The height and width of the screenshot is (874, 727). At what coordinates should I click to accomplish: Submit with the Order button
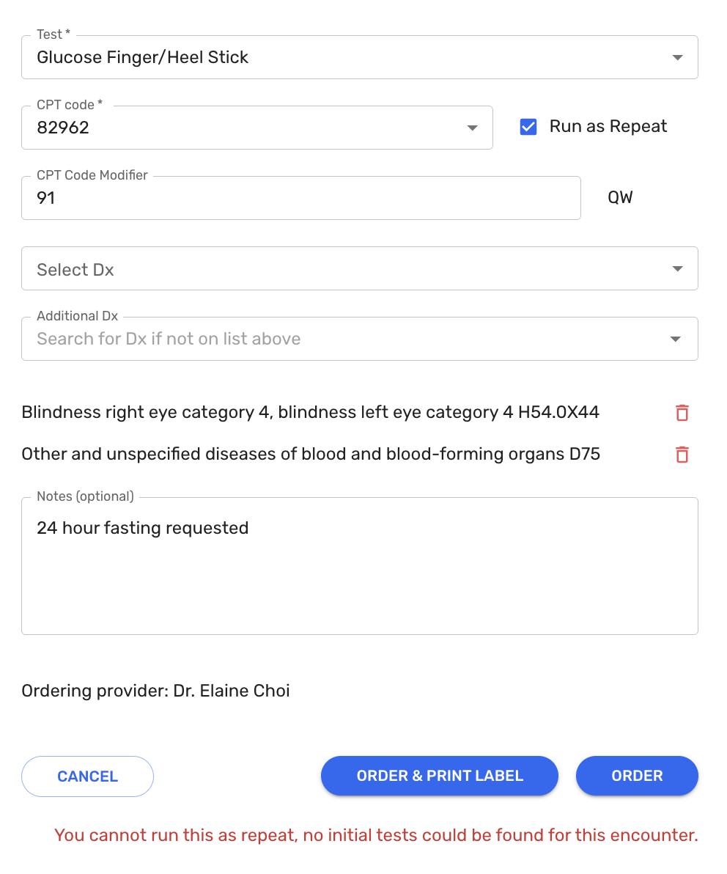click(x=637, y=776)
